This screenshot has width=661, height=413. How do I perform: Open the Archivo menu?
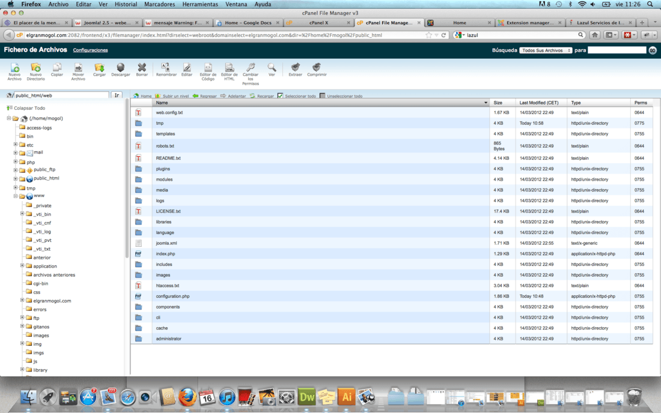coord(58,4)
